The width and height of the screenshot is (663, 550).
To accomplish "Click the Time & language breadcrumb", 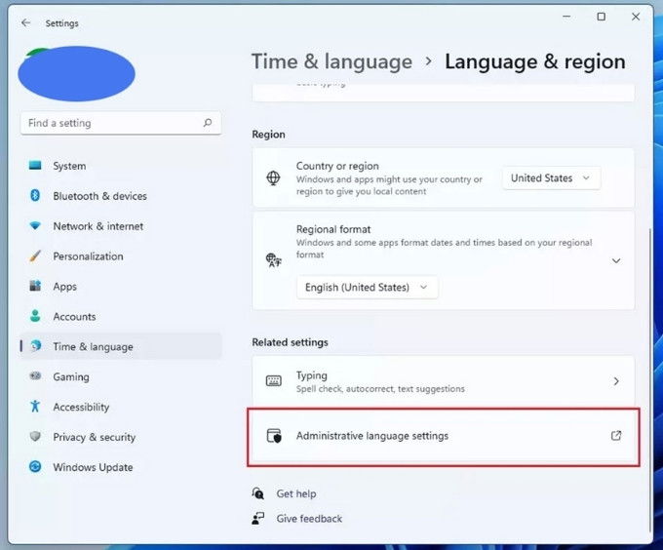I will 331,61.
